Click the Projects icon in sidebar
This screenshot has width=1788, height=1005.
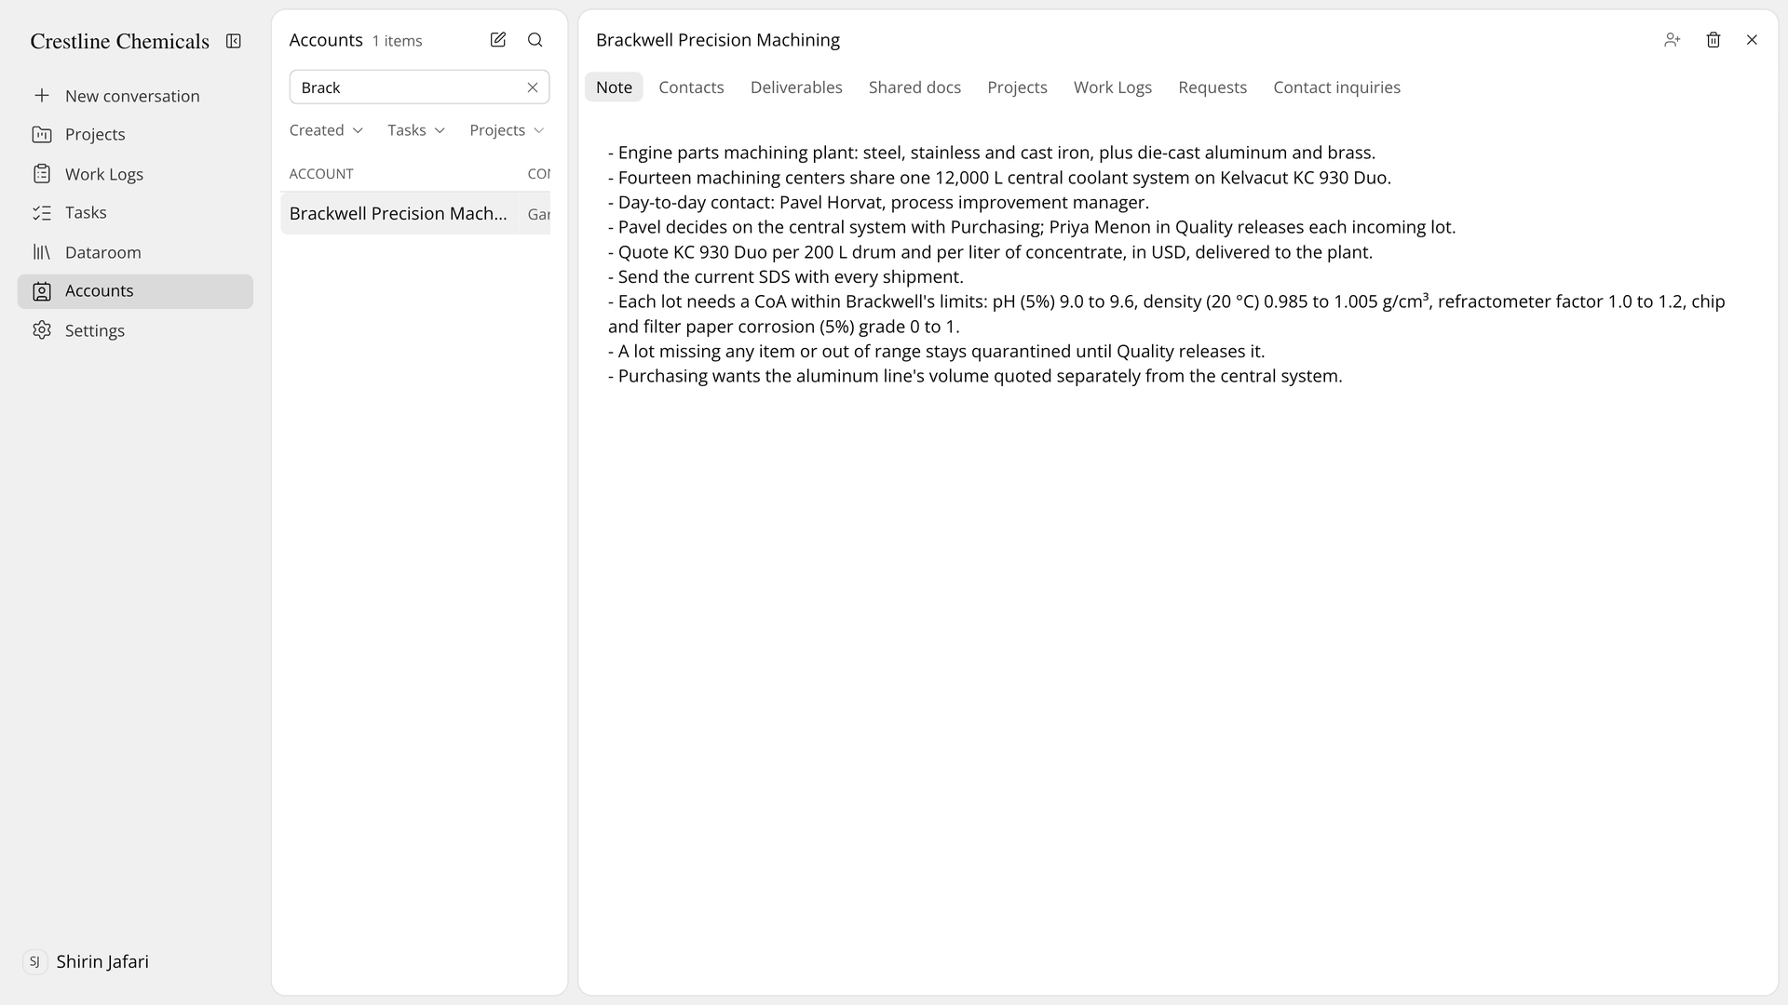coord(42,134)
